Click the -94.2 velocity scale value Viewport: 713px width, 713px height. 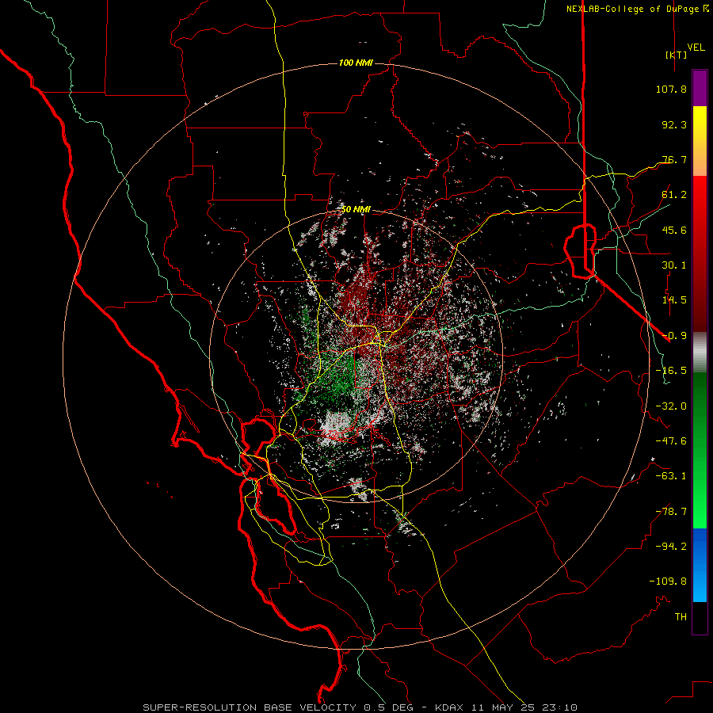pyautogui.click(x=671, y=546)
